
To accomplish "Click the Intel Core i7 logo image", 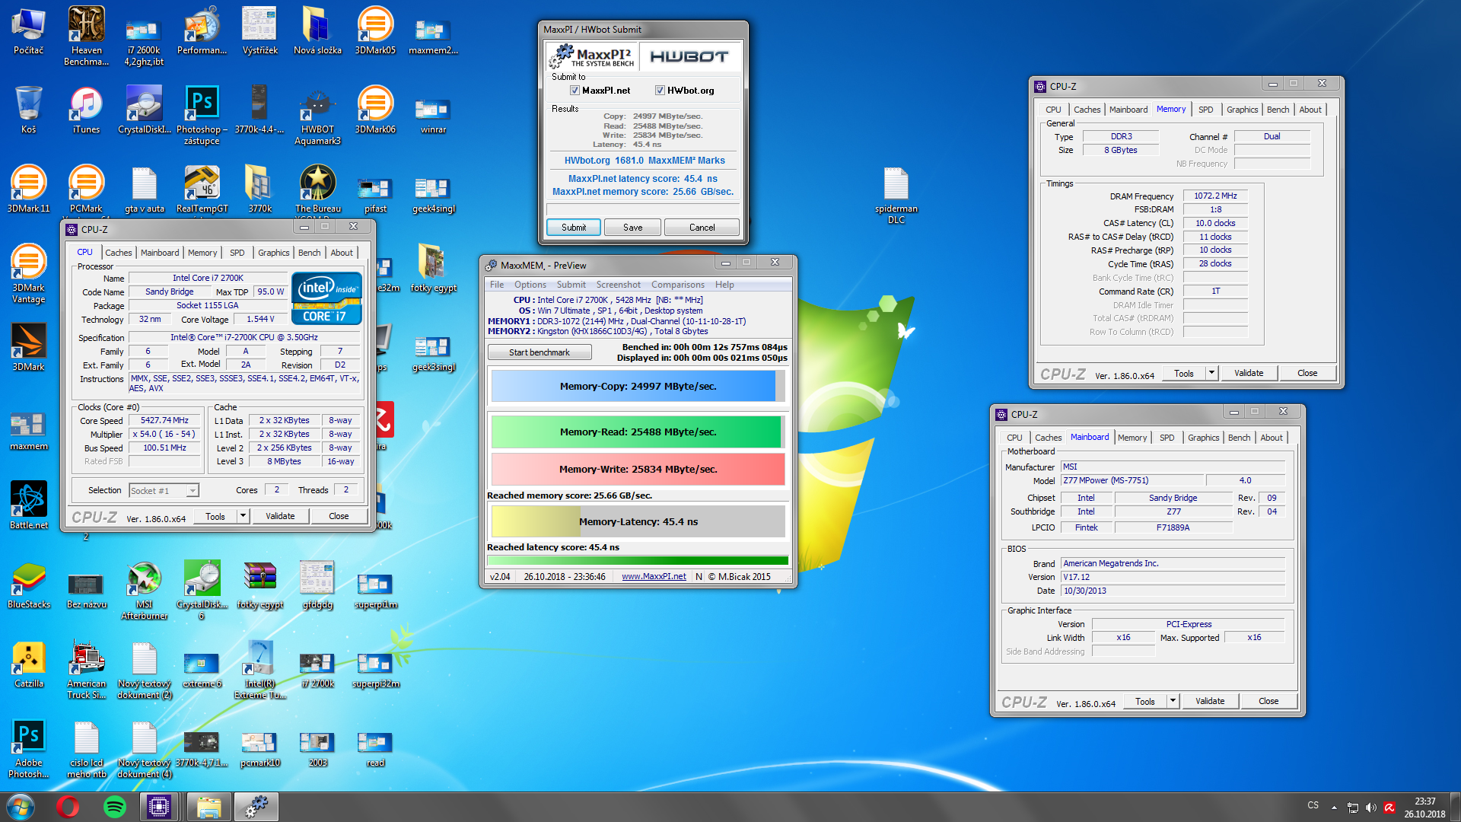I will pyautogui.click(x=326, y=298).
